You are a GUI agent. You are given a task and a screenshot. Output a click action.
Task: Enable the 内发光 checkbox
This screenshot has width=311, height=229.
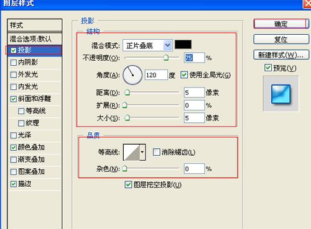(x=14, y=87)
